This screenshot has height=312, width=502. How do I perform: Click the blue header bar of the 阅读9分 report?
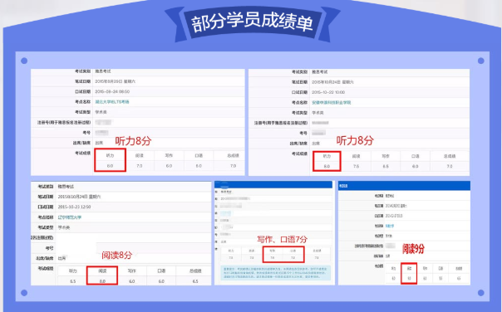click(404, 186)
